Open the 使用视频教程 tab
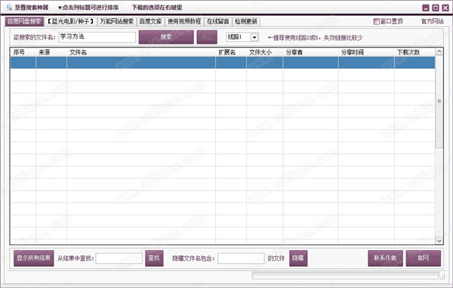Image resolution: width=453 pixels, height=288 pixels. [184, 21]
